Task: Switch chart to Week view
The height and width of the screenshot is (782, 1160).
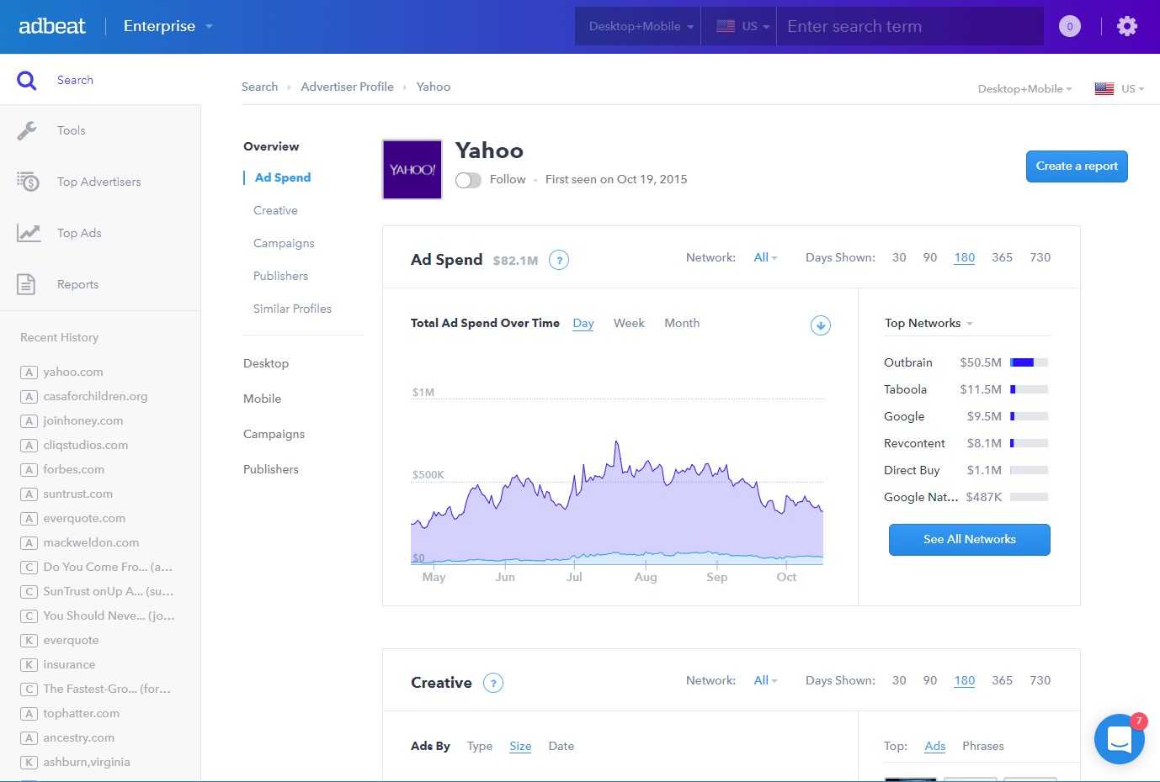Action: pyautogui.click(x=629, y=323)
